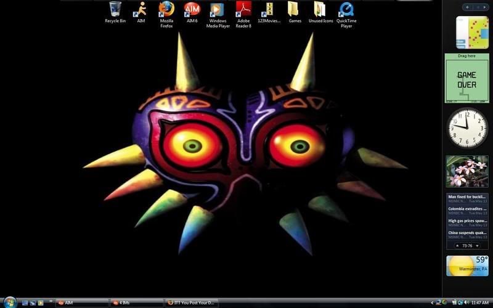Click the 11:47 AM taskbar clock

[x=479, y=303]
